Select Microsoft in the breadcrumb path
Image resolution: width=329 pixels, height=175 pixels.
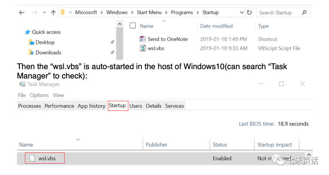tap(86, 12)
